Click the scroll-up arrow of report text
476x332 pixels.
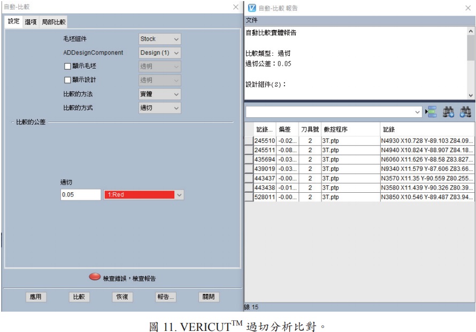click(x=470, y=31)
